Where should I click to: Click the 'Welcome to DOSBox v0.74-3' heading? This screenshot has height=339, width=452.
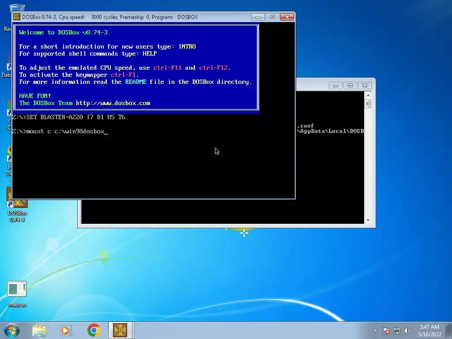[x=64, y=32]
